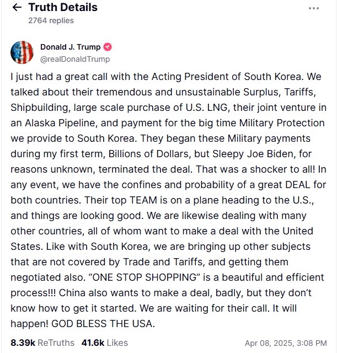Click Donald J. Trump's profile avatar
This screenshot has height=353, width=337.
click(x=22, y=52)
